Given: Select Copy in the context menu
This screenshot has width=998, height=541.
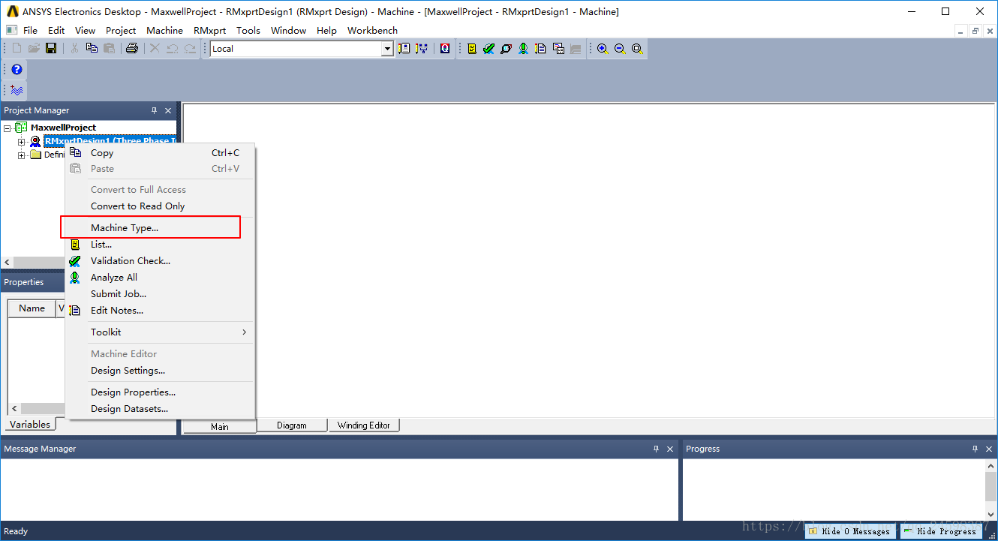Looking at the screenshot, I should (x=159, y=152).
